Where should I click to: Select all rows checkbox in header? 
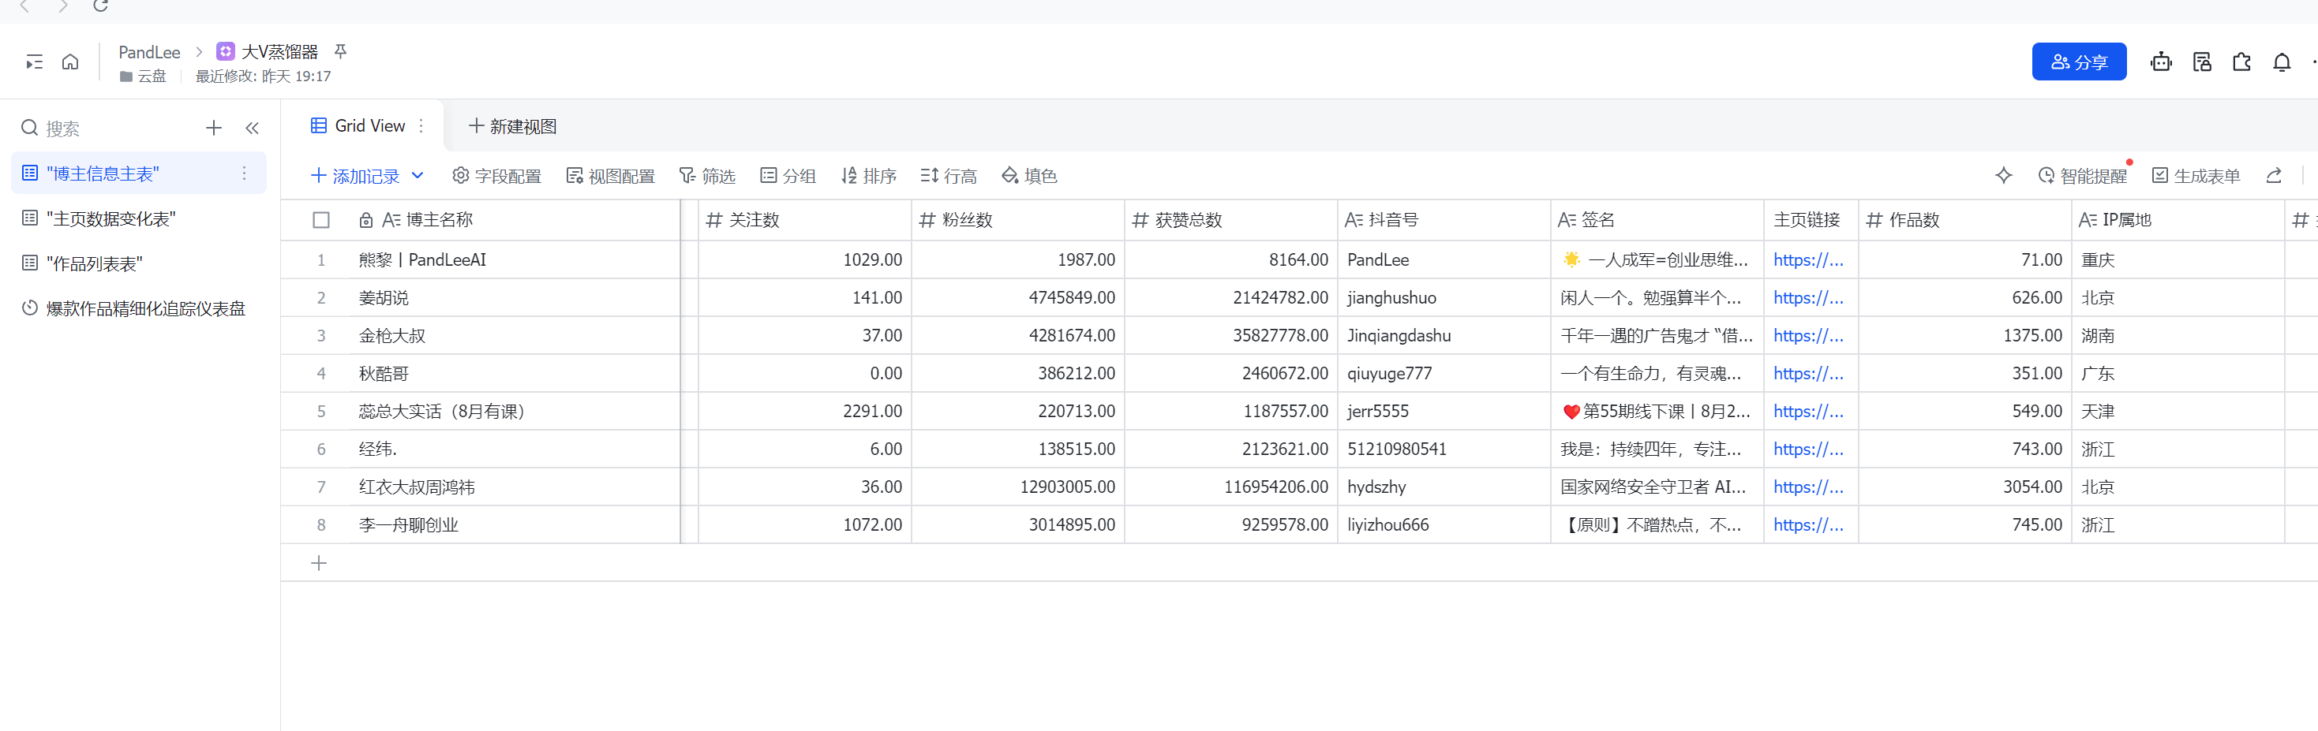pyautogui.click(x=321, y=220)
